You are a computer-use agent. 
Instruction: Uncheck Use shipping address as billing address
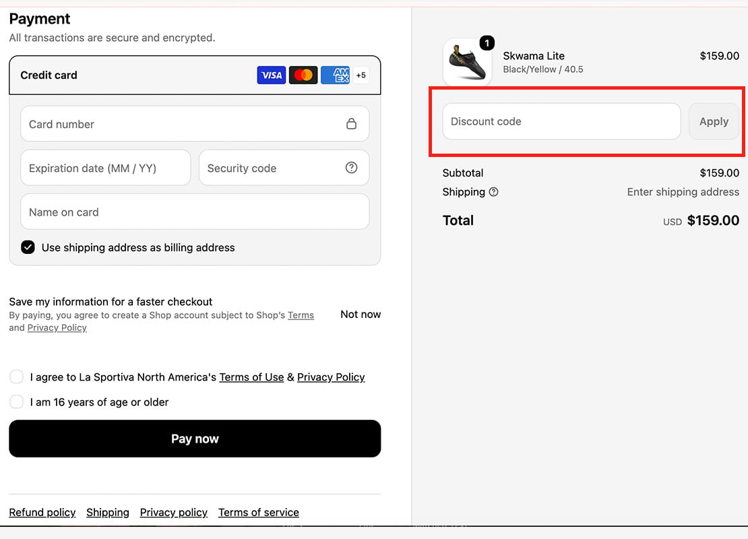pos(28,247)
